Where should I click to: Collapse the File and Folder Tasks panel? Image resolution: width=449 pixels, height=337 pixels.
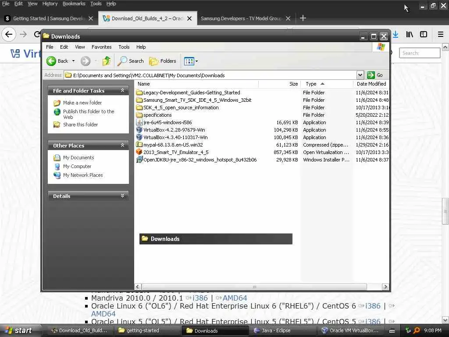pos(123,90)
